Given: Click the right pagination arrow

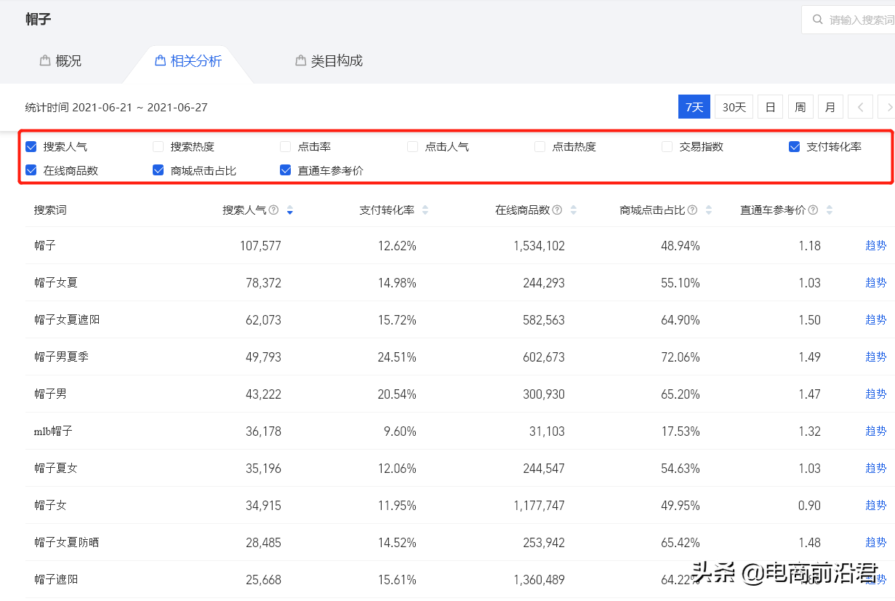Looking at the screenshot, I should click(x=888, y=106).
